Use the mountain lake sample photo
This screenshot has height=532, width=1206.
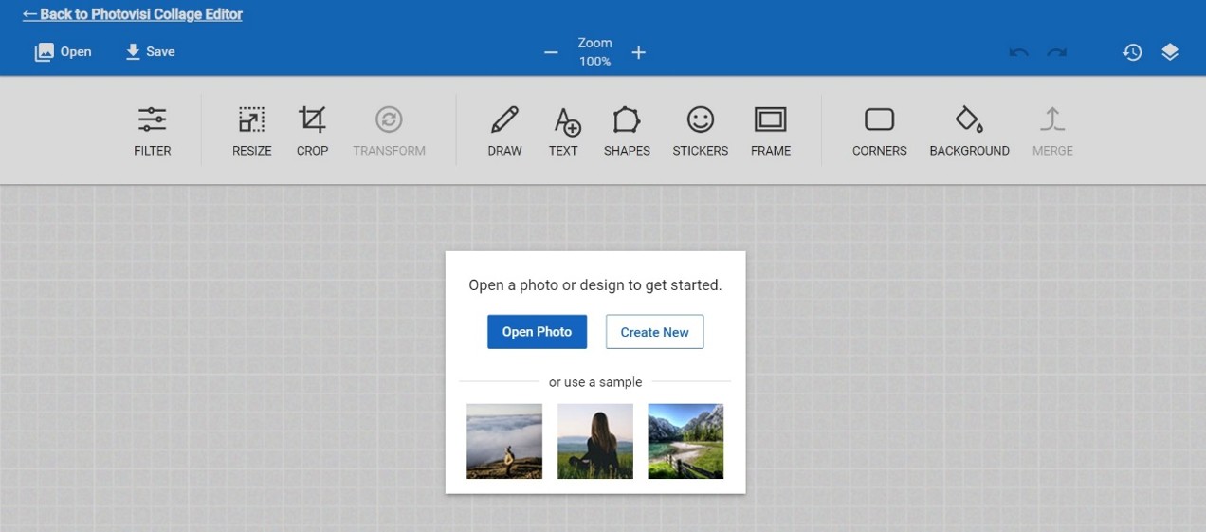[685, 441]
